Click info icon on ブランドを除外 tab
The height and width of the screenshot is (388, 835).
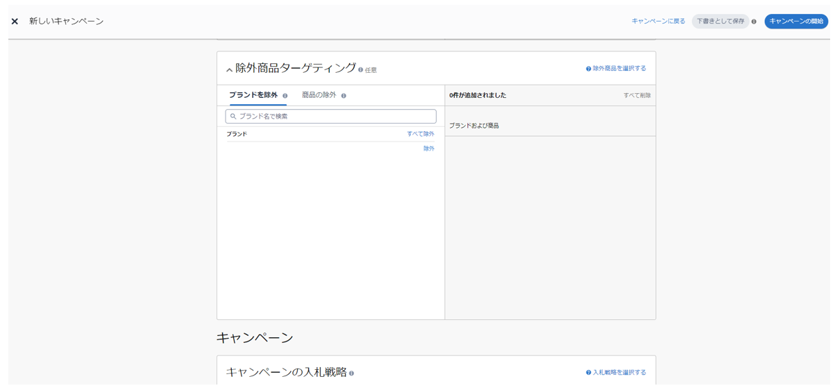[285, 96]
